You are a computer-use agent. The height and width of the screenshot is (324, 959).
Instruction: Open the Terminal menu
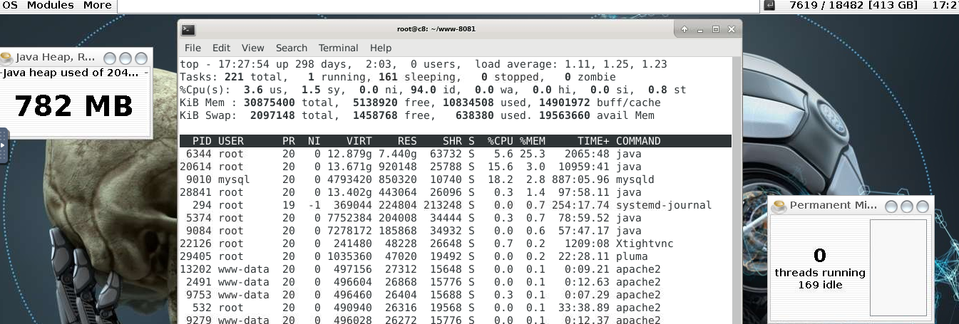click(x=338, y=48)
